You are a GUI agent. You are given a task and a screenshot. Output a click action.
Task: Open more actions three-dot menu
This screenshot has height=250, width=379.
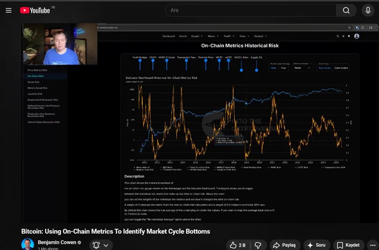pyautogui.click(x=373, y=245)
